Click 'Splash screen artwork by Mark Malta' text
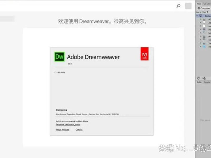 pos(72,121)
